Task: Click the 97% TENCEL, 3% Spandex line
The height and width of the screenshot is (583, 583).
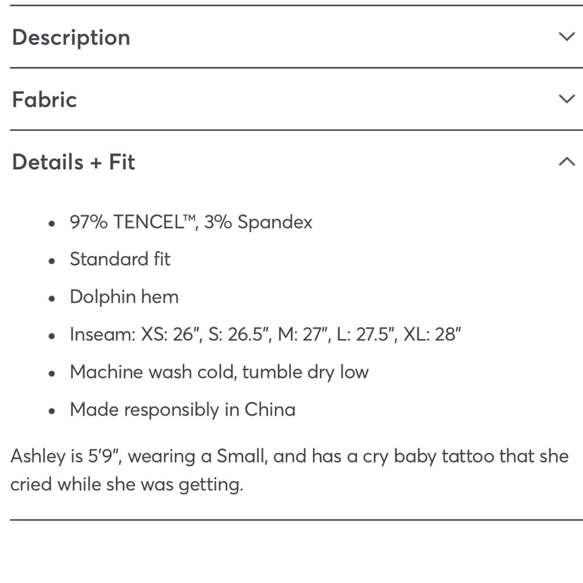Action: (x=191, y=222)
